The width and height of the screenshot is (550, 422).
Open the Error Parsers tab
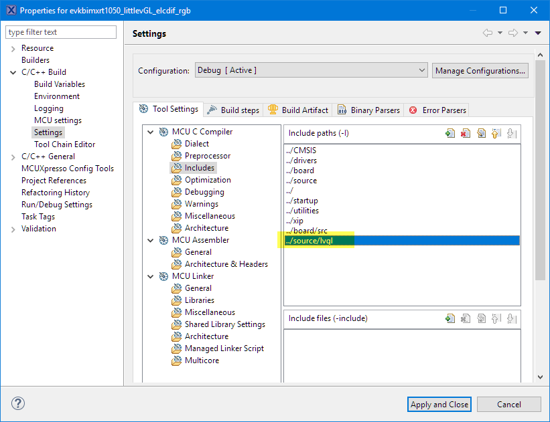coord(438,110)
